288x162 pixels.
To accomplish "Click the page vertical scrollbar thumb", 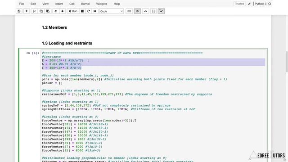I will click(287, 62).
